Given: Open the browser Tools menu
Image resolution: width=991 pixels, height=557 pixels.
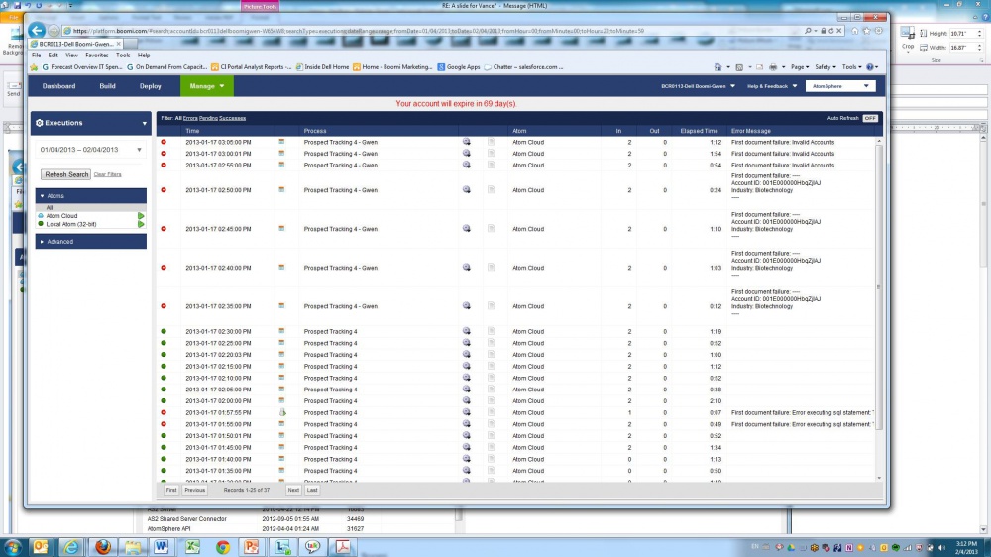Looking at the screenshot, I should (x=123, y=55).
